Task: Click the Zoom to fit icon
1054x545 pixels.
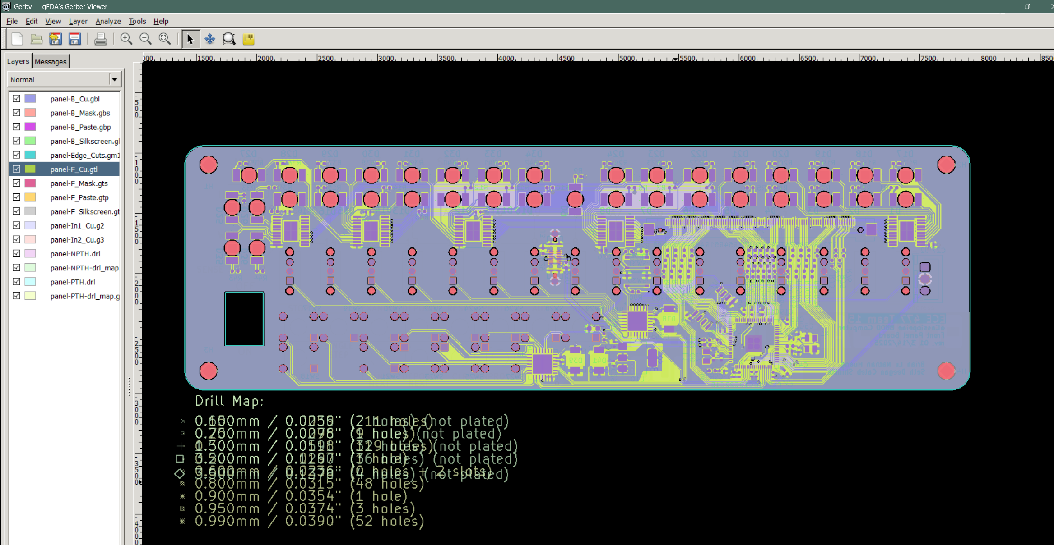Action: [165, 39]
